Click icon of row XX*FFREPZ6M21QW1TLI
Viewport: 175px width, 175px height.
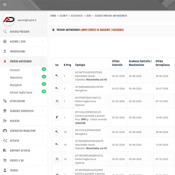pyautogui.click(x=57, y=101)
